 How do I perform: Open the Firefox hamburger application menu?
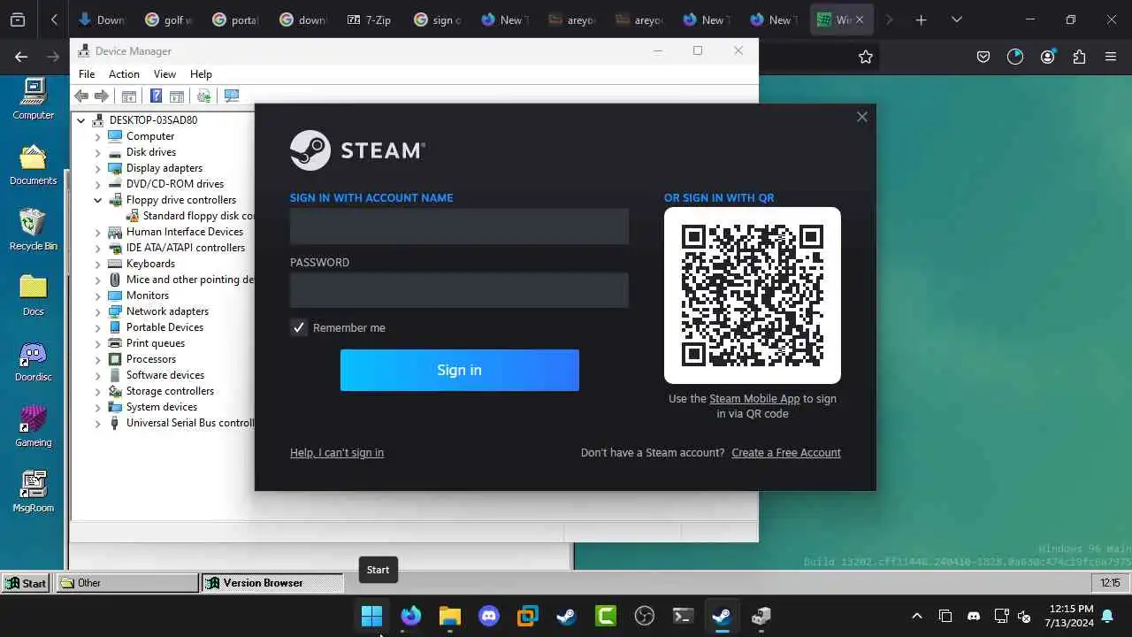(1111, 57)
